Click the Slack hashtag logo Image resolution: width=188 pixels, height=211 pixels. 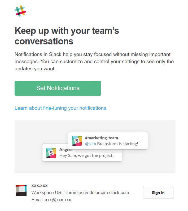pos(20,11)
